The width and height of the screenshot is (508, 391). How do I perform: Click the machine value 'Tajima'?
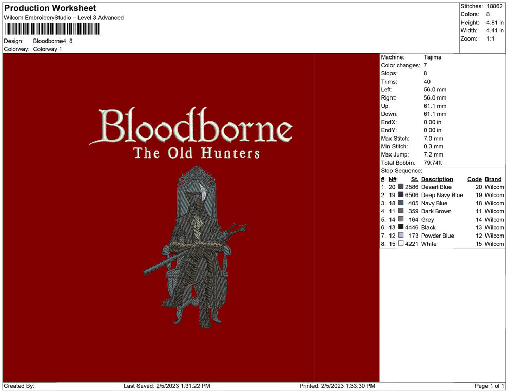(433, 57)
